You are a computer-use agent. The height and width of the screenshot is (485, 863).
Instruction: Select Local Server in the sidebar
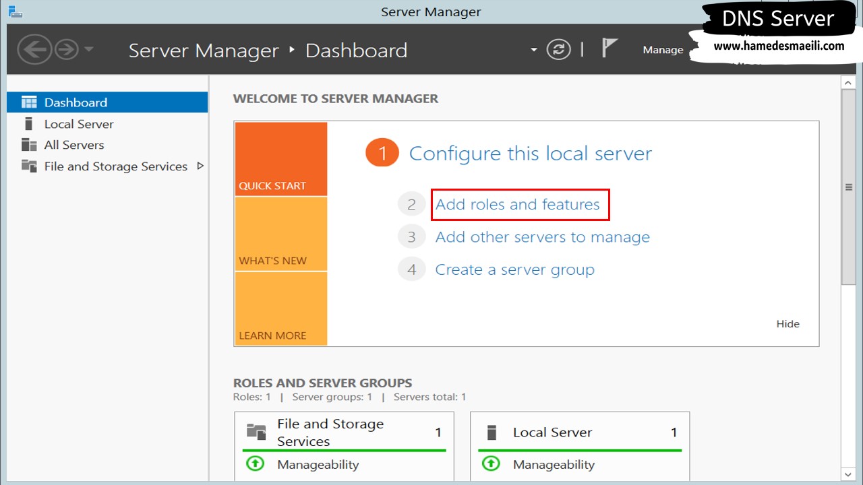(x=79, y=124)
